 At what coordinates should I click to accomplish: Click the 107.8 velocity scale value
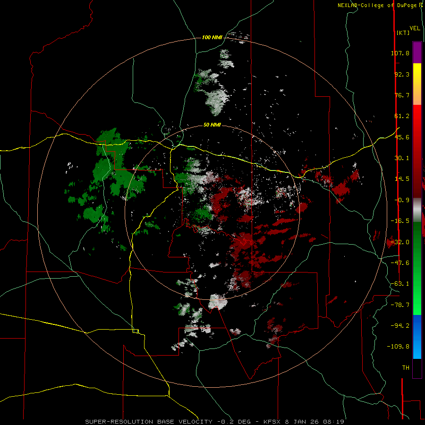coord(400,53)
